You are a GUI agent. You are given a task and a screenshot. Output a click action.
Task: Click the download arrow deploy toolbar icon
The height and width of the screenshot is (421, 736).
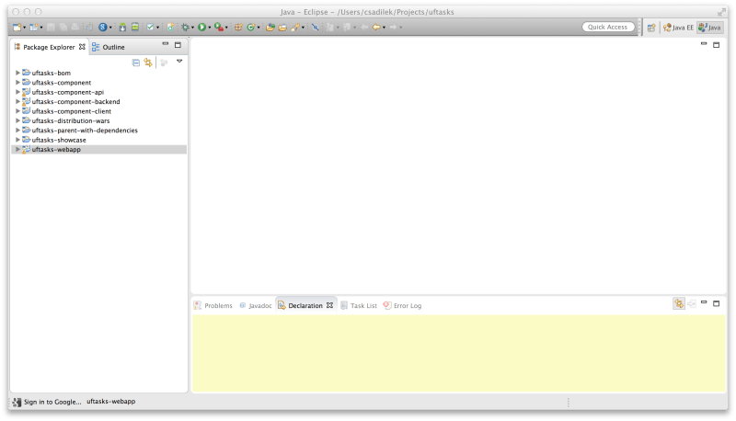tap(122, 28)
